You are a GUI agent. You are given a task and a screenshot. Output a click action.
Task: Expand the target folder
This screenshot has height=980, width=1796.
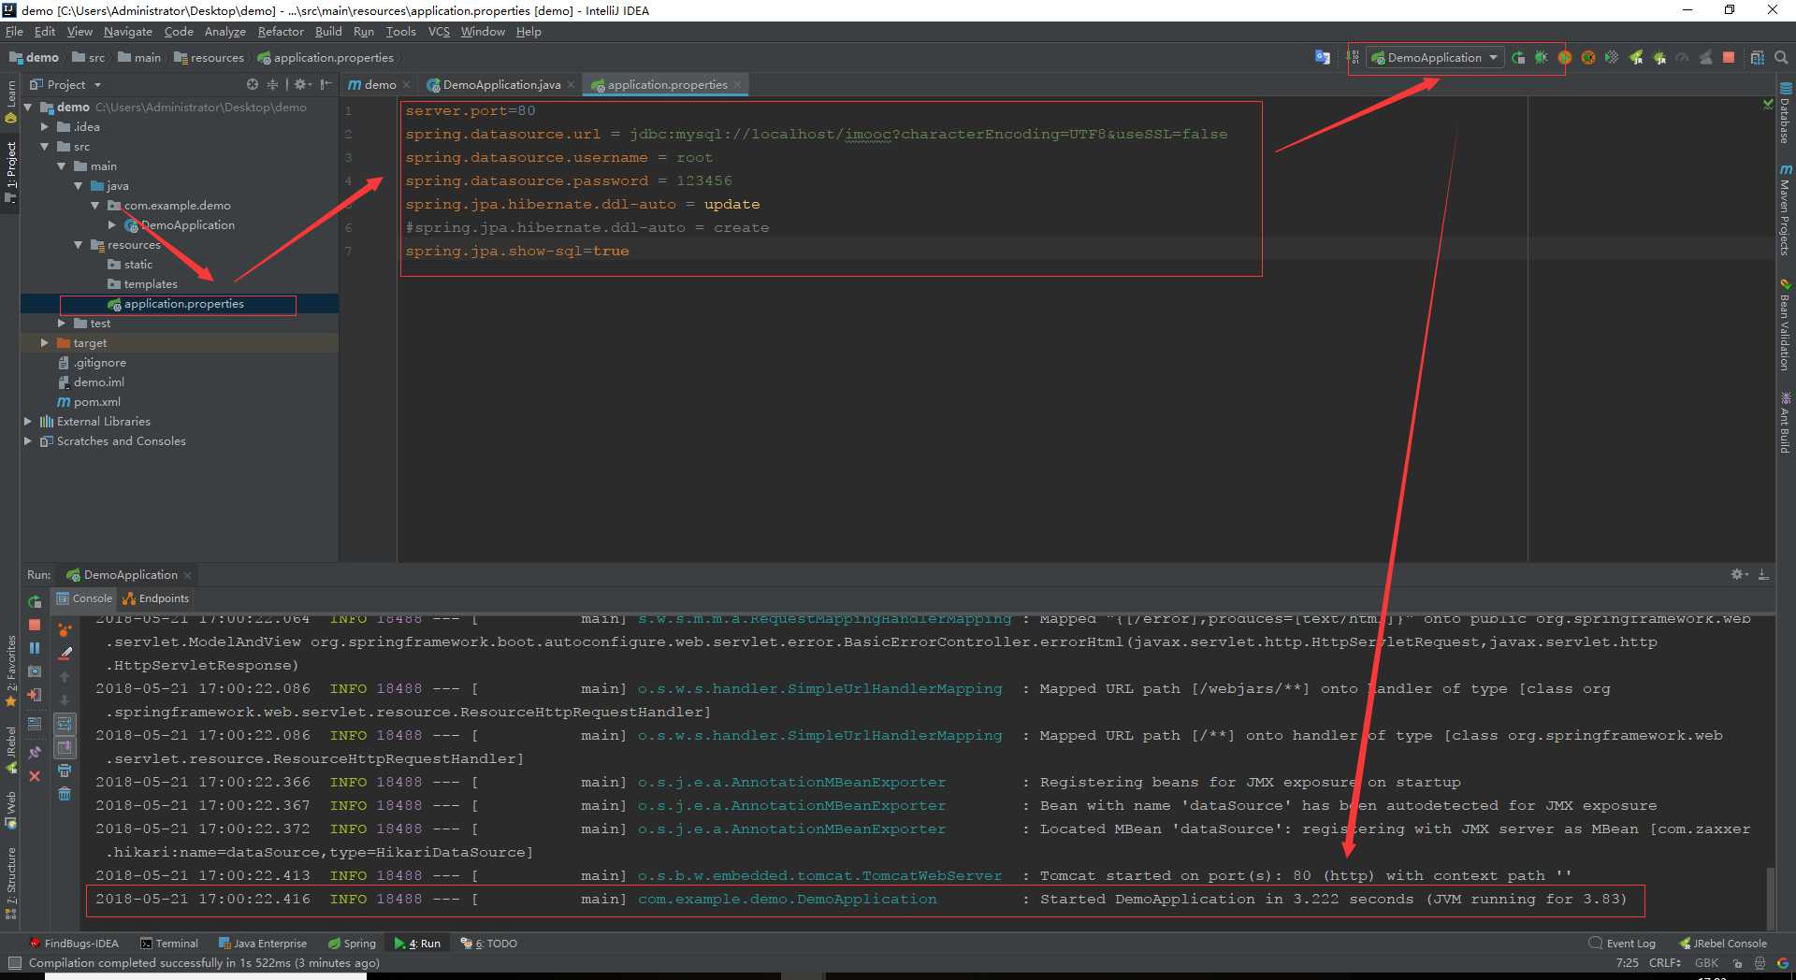coord(44,342)
